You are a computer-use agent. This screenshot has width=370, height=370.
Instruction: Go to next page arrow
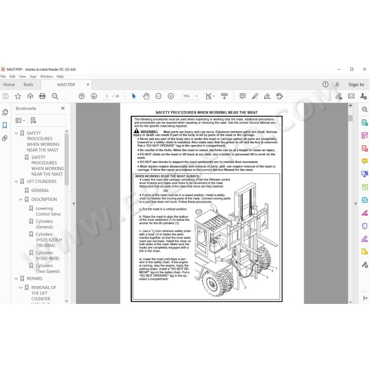click(x=94, y=96)
